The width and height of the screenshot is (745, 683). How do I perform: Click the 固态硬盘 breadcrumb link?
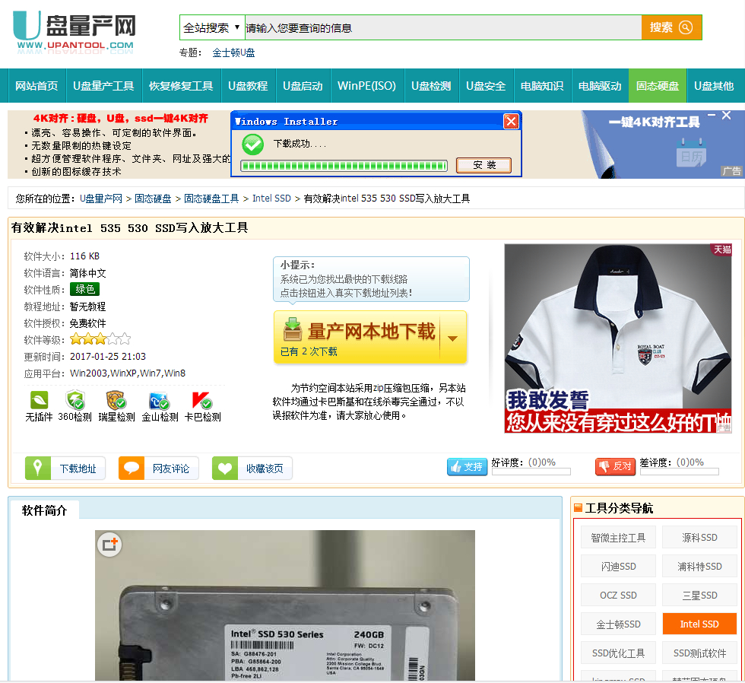[x=153, y=199]
